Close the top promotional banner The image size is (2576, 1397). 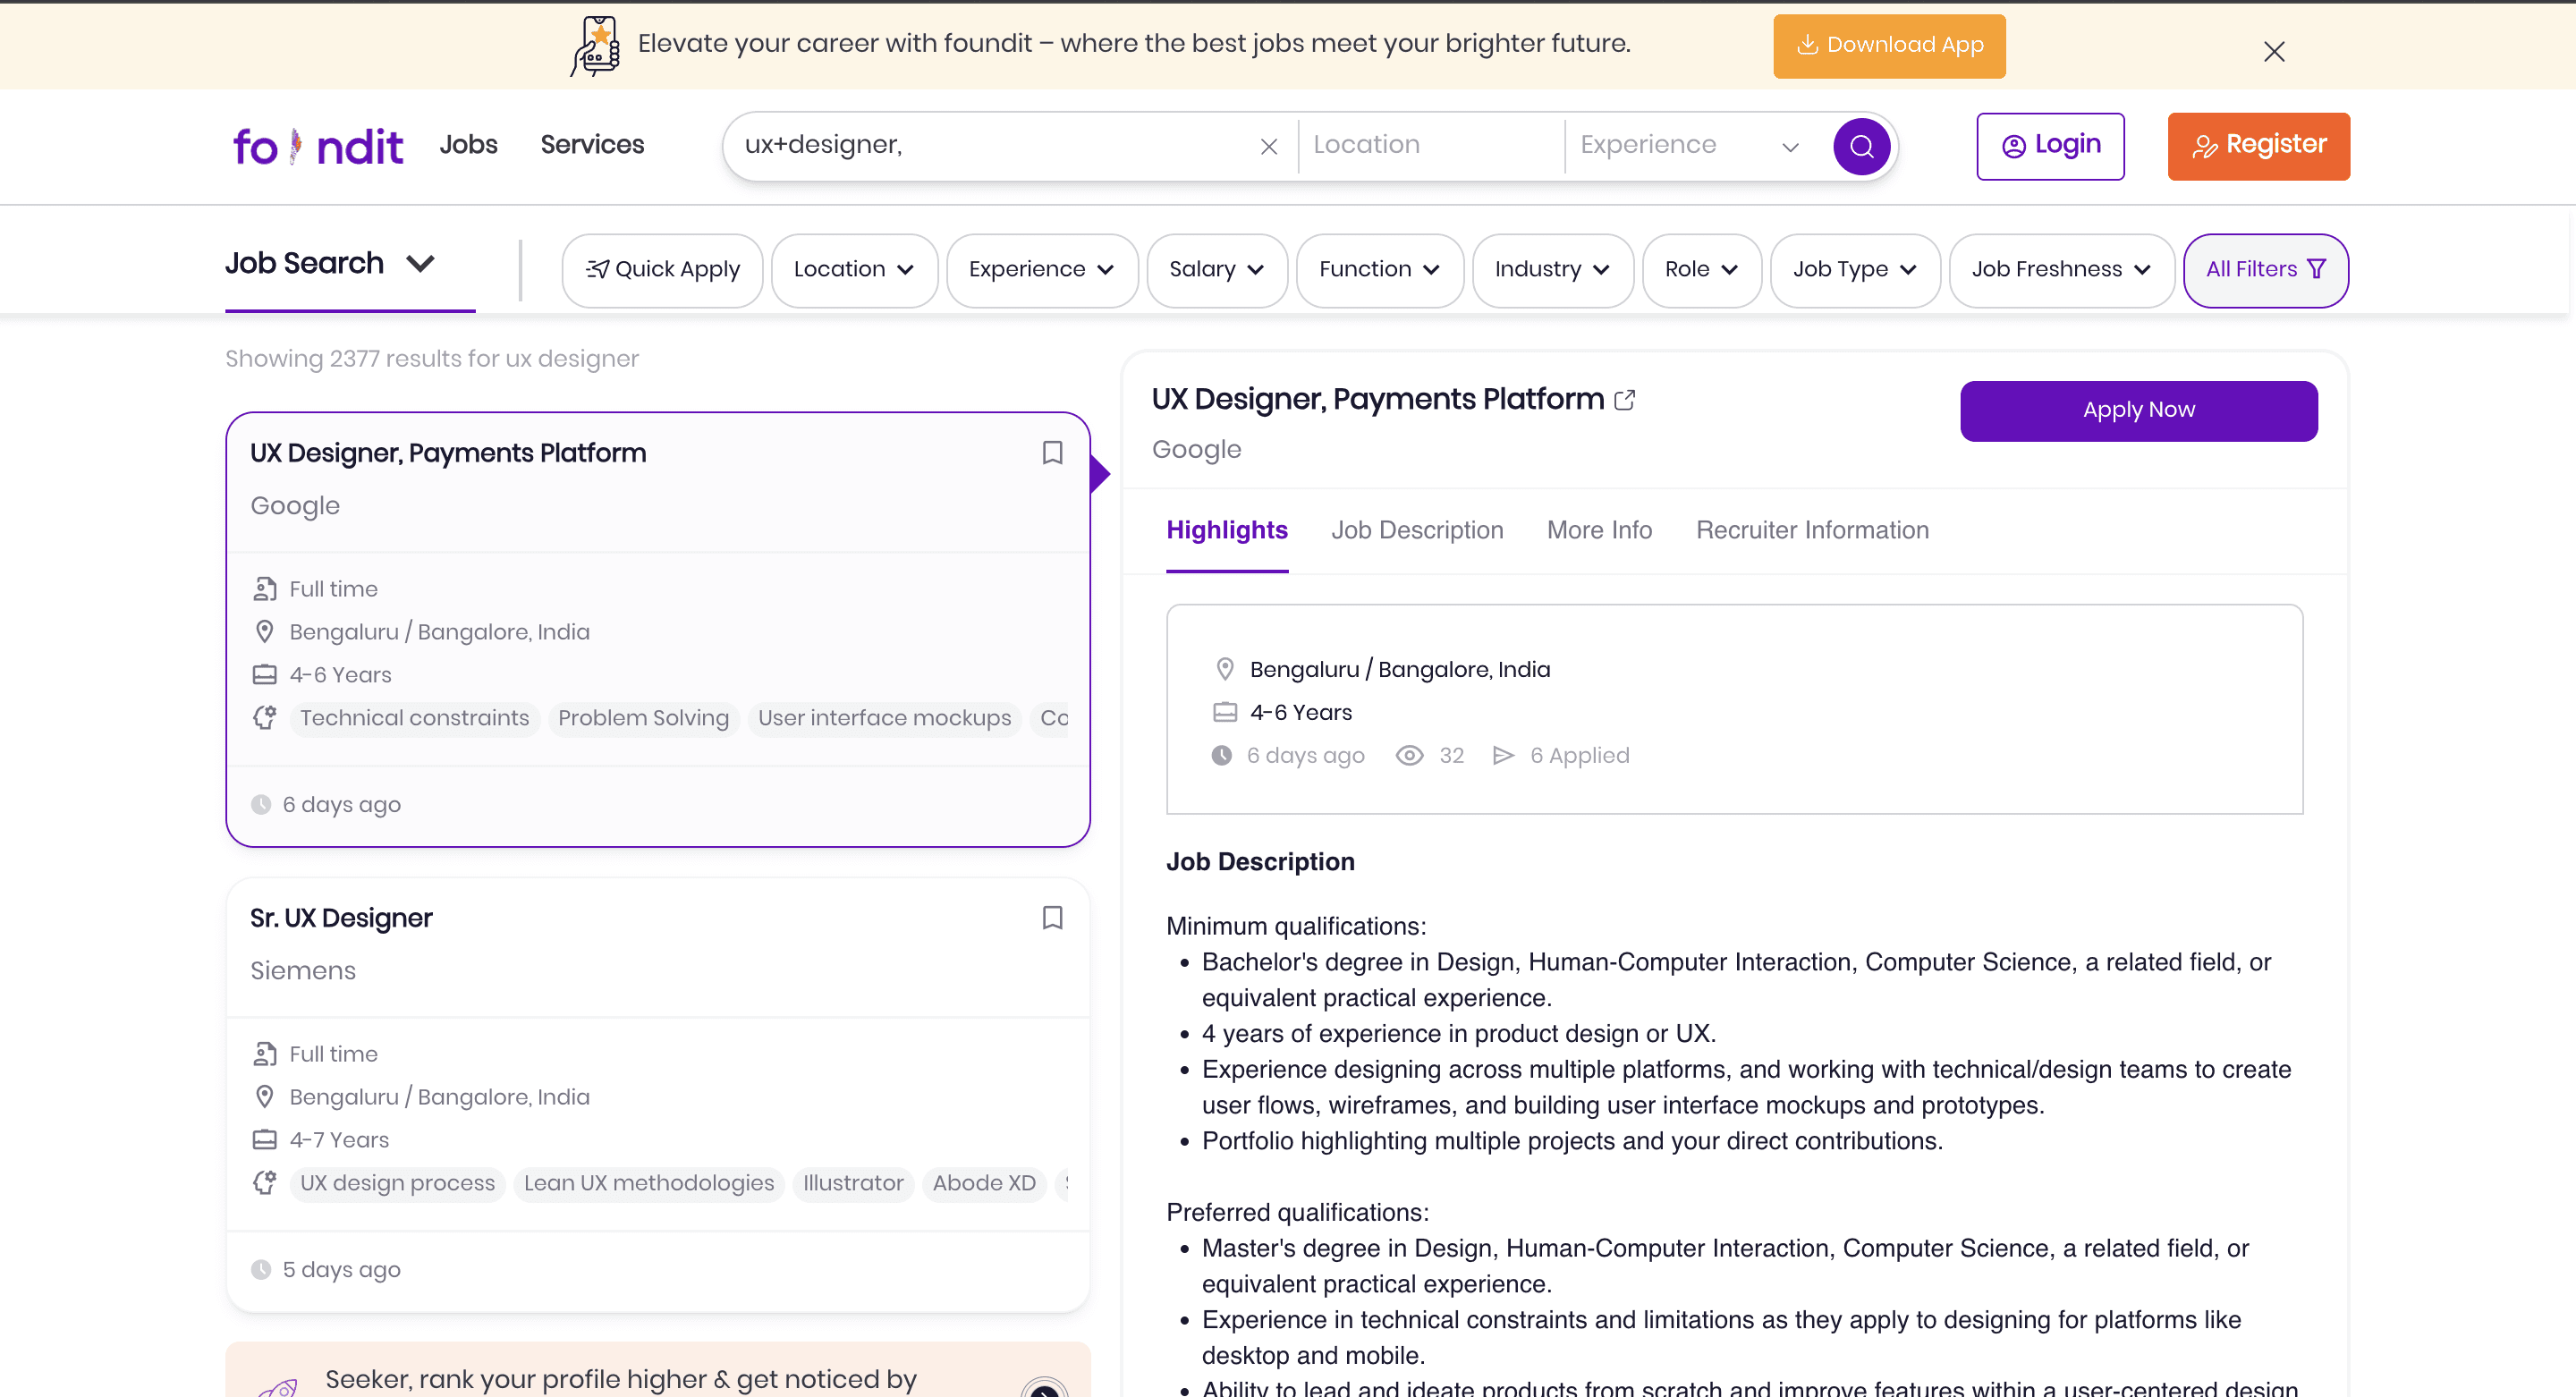click(x=2273, y=51)
